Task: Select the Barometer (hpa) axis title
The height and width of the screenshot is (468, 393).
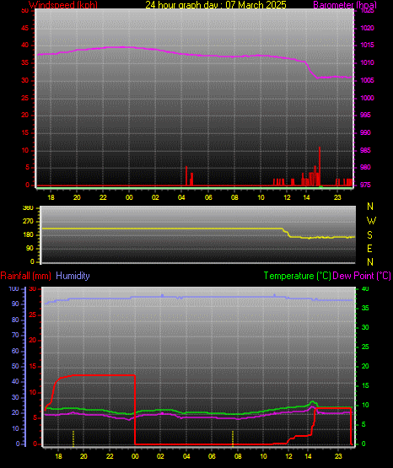Action: coord(345,5)
